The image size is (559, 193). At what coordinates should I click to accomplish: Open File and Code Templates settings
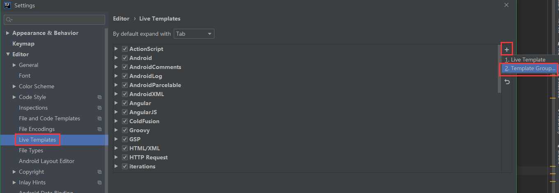(49, 118)
